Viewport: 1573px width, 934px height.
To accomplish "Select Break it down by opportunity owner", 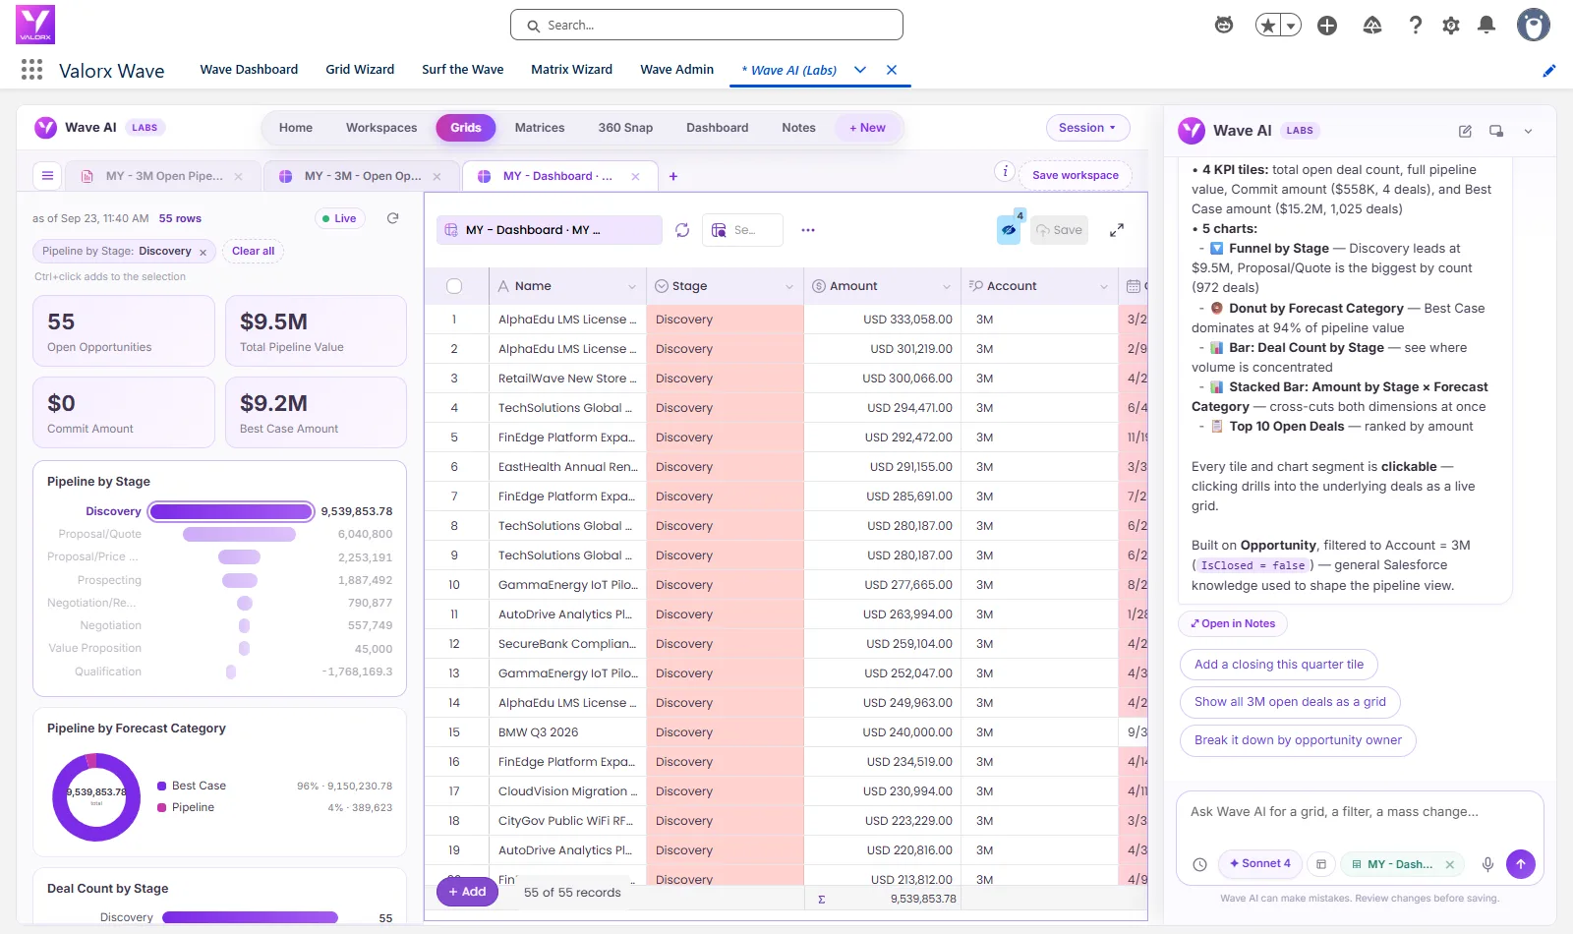I will point(1298,740).
